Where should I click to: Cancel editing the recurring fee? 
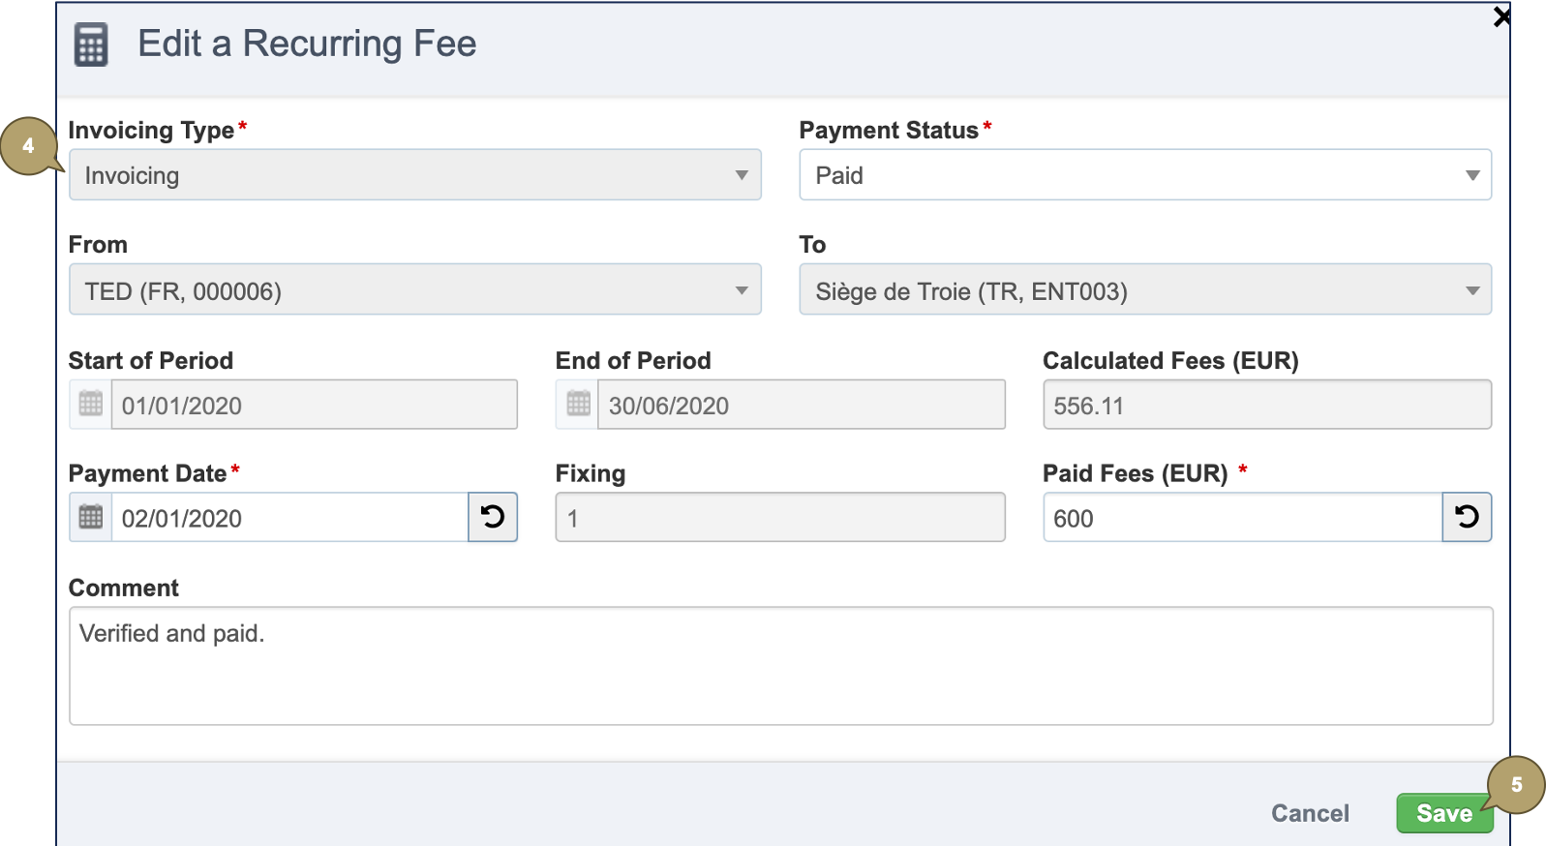coord(1310,813)
